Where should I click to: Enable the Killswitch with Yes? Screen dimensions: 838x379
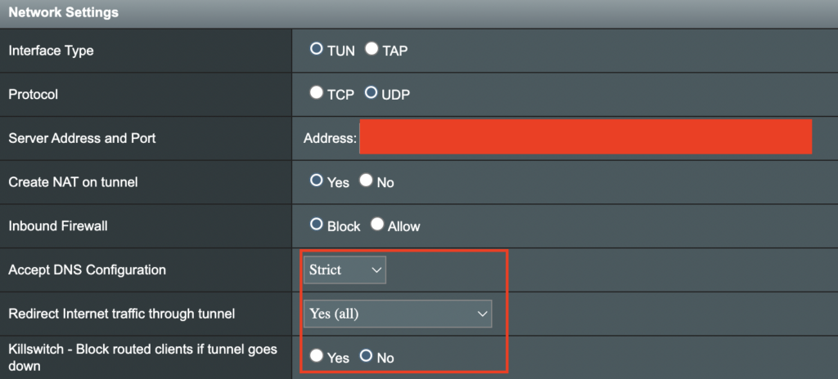(x=317, y=355)
